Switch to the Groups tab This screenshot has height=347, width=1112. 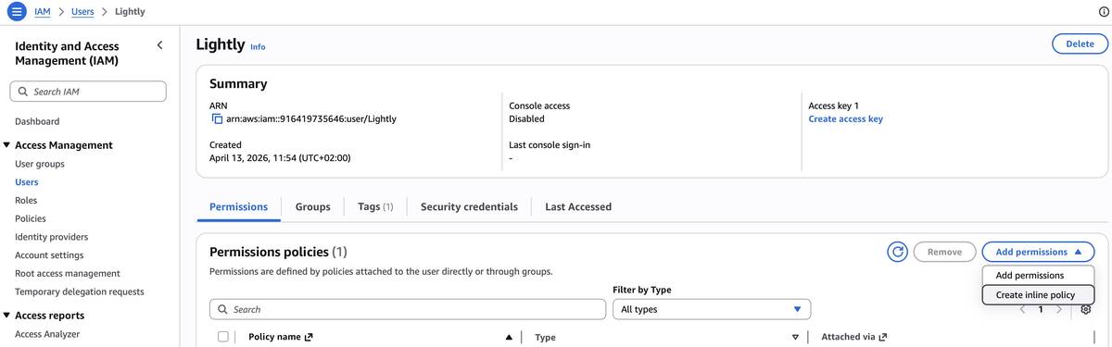[x=313, y=207]
